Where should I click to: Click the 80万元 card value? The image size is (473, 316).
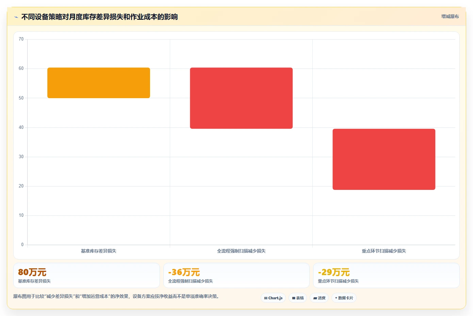(32, 272)
